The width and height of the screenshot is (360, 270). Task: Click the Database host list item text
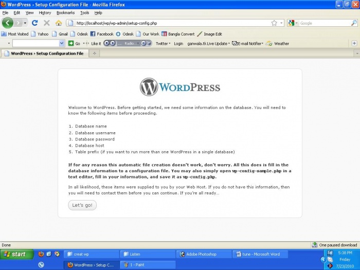point(89,146)
